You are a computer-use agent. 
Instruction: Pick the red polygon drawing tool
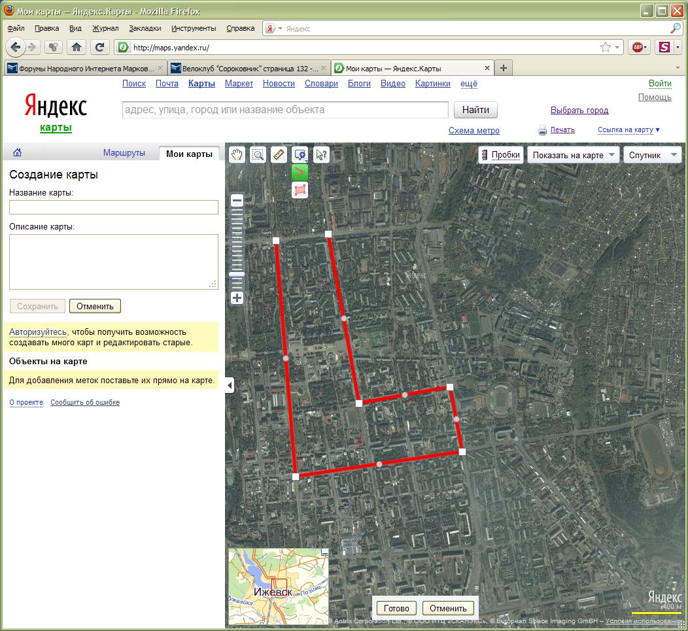click(300, 190)
